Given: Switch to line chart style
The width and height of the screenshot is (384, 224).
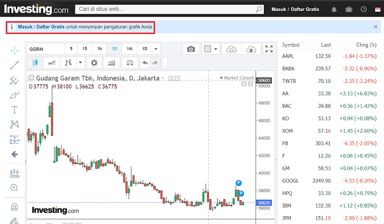Looking at the screenshot, I should tap(51, 63).
